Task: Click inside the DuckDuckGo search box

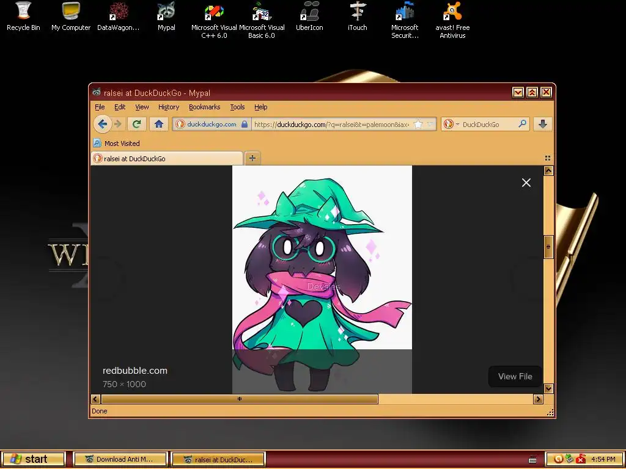Action: click(488, 125)
